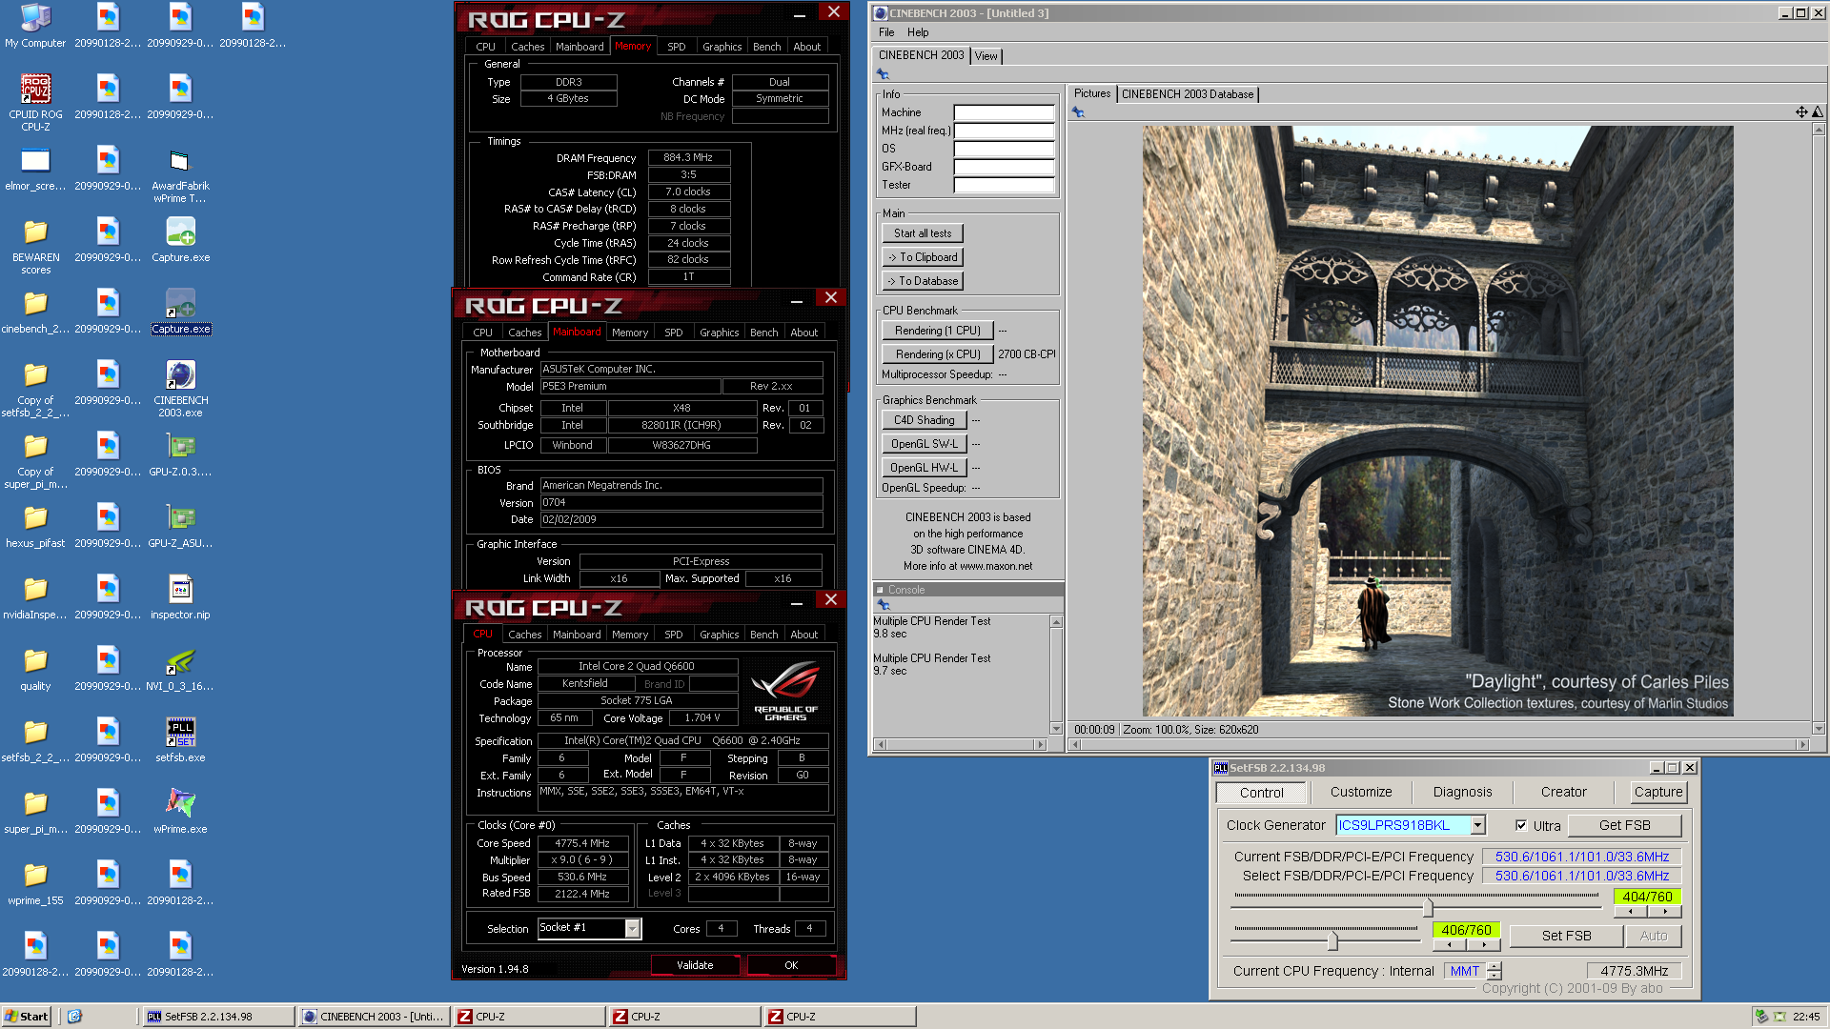
Task: Click Rendering (1 CPU) button
Action: (x=938, y=331)
